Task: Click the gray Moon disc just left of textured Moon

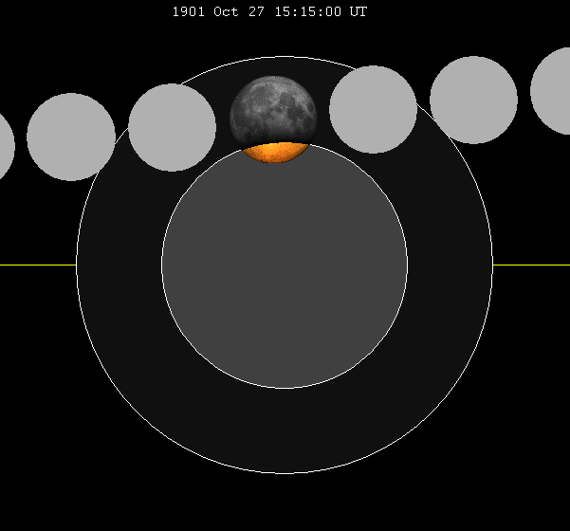Action: point(172,127)
